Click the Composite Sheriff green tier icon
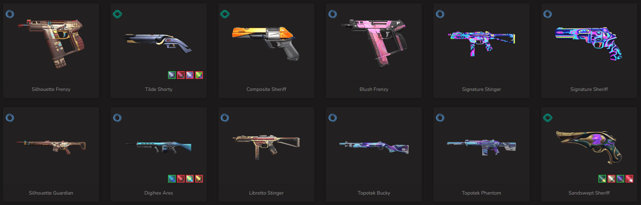Image resolution: width=641 pixels, height=205 pixels. (x=225, y=14)
